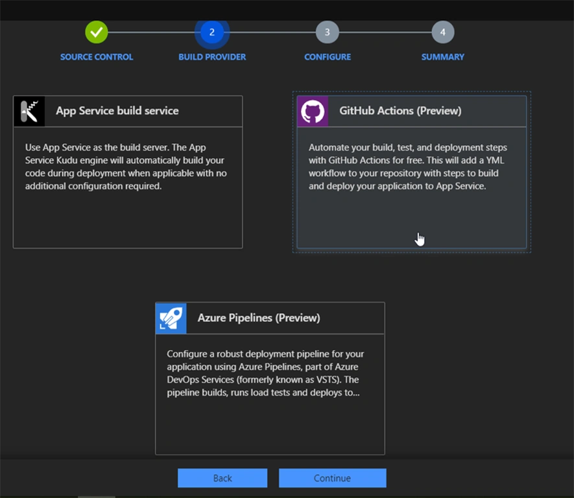The height and width of the screenshot is (498, 574).
Task: Click the GitHub Octocat logo icon
Action: (x=313, y=112)
